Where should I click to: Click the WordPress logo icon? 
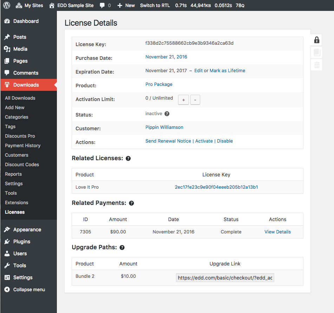click(x=7, y=5)
